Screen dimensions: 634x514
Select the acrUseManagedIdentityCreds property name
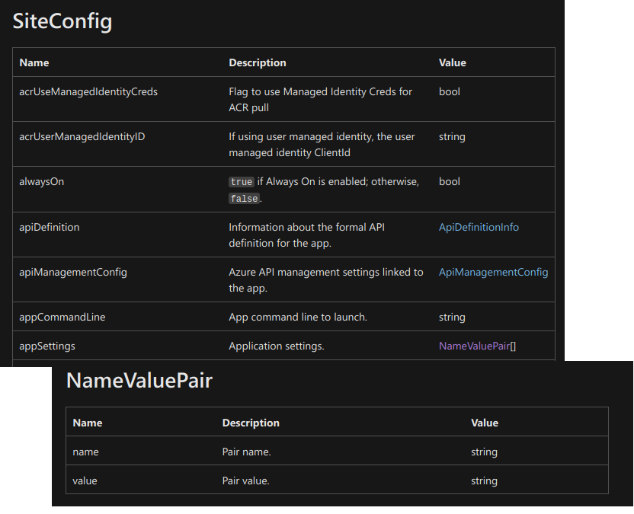[88, 91]
